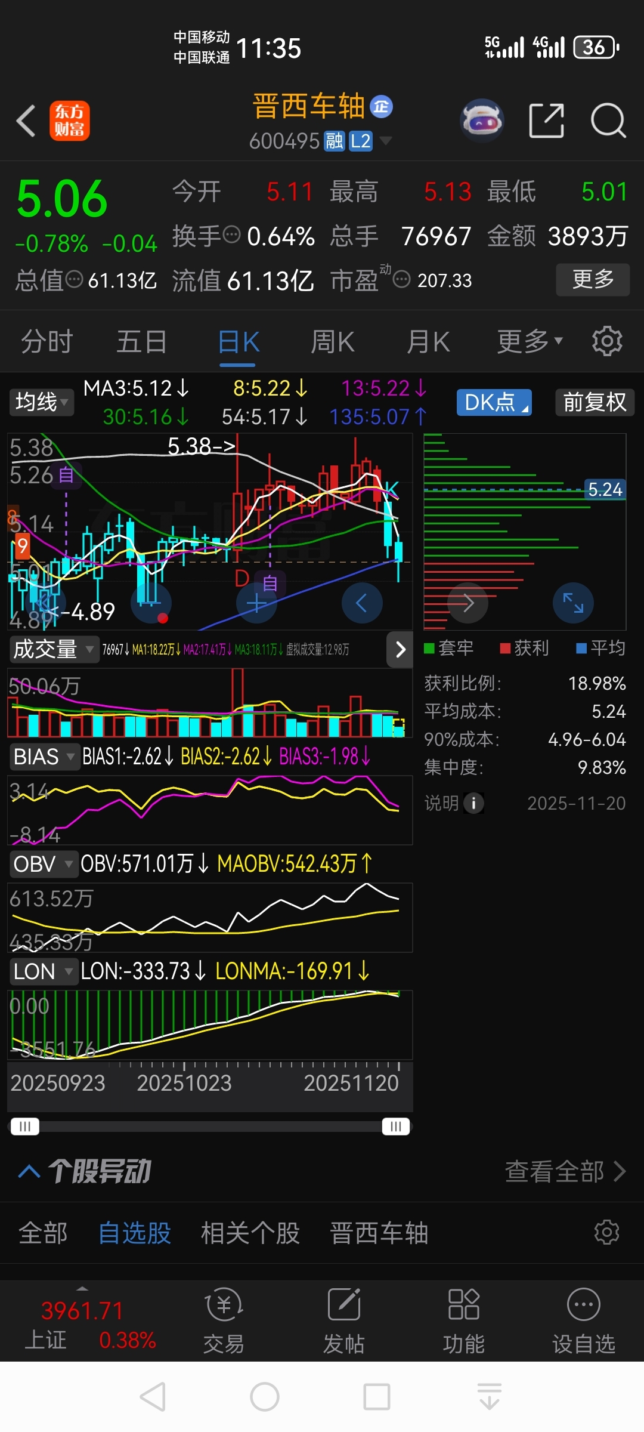Tap the 更多 quote details button
This screenshot has width=644, height=1432.
[x=593, y=279]
